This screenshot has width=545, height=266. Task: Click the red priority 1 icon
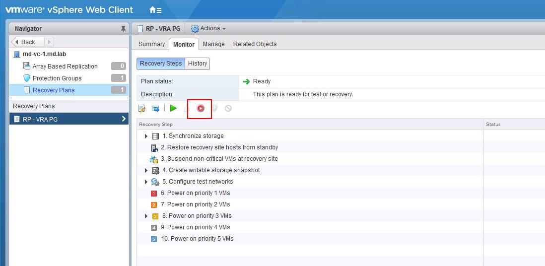[x=154, y=194]
